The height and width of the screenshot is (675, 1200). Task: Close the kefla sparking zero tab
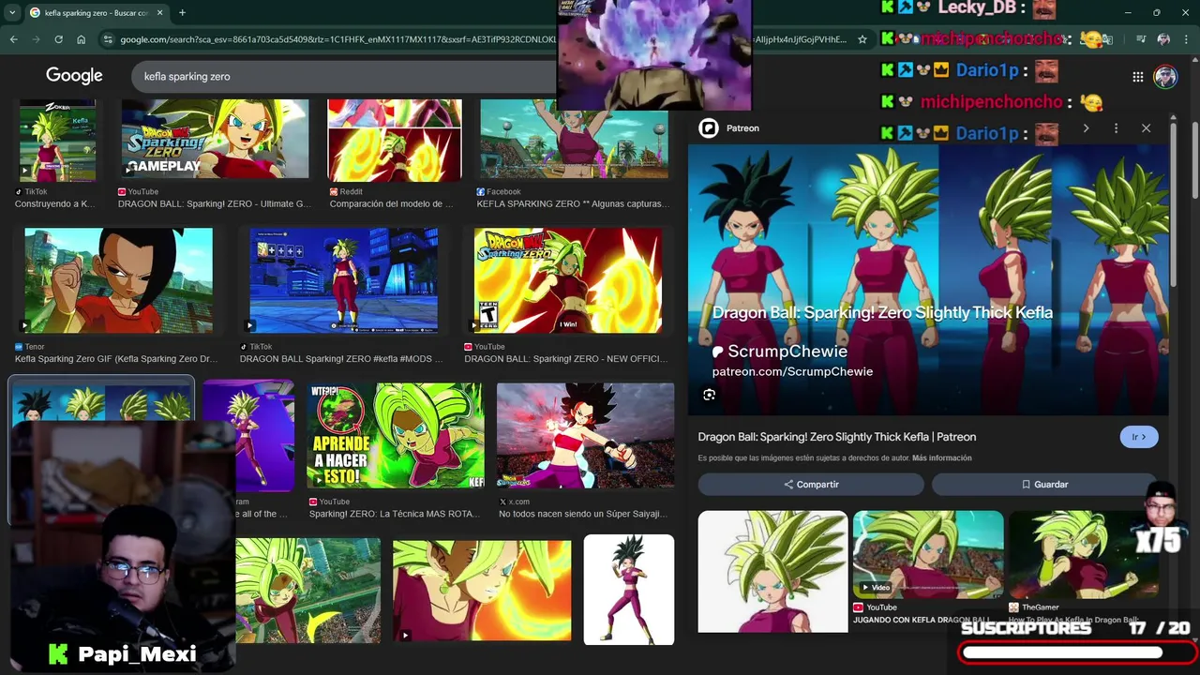160,12
